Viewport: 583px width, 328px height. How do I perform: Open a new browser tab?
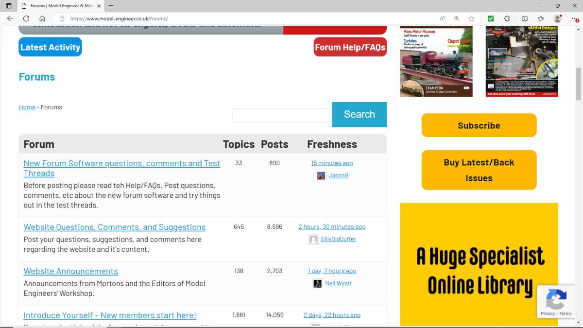(x=111, y=6)
